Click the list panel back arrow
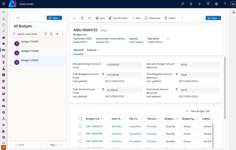Viewport: 236px width, 150px height. pyautogui.click(x=18, y=18)
